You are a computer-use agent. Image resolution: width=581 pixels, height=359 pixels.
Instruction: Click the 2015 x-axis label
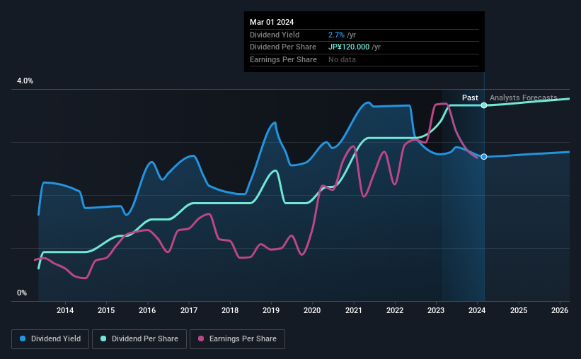pyautogui.click(x=106, y=310)
